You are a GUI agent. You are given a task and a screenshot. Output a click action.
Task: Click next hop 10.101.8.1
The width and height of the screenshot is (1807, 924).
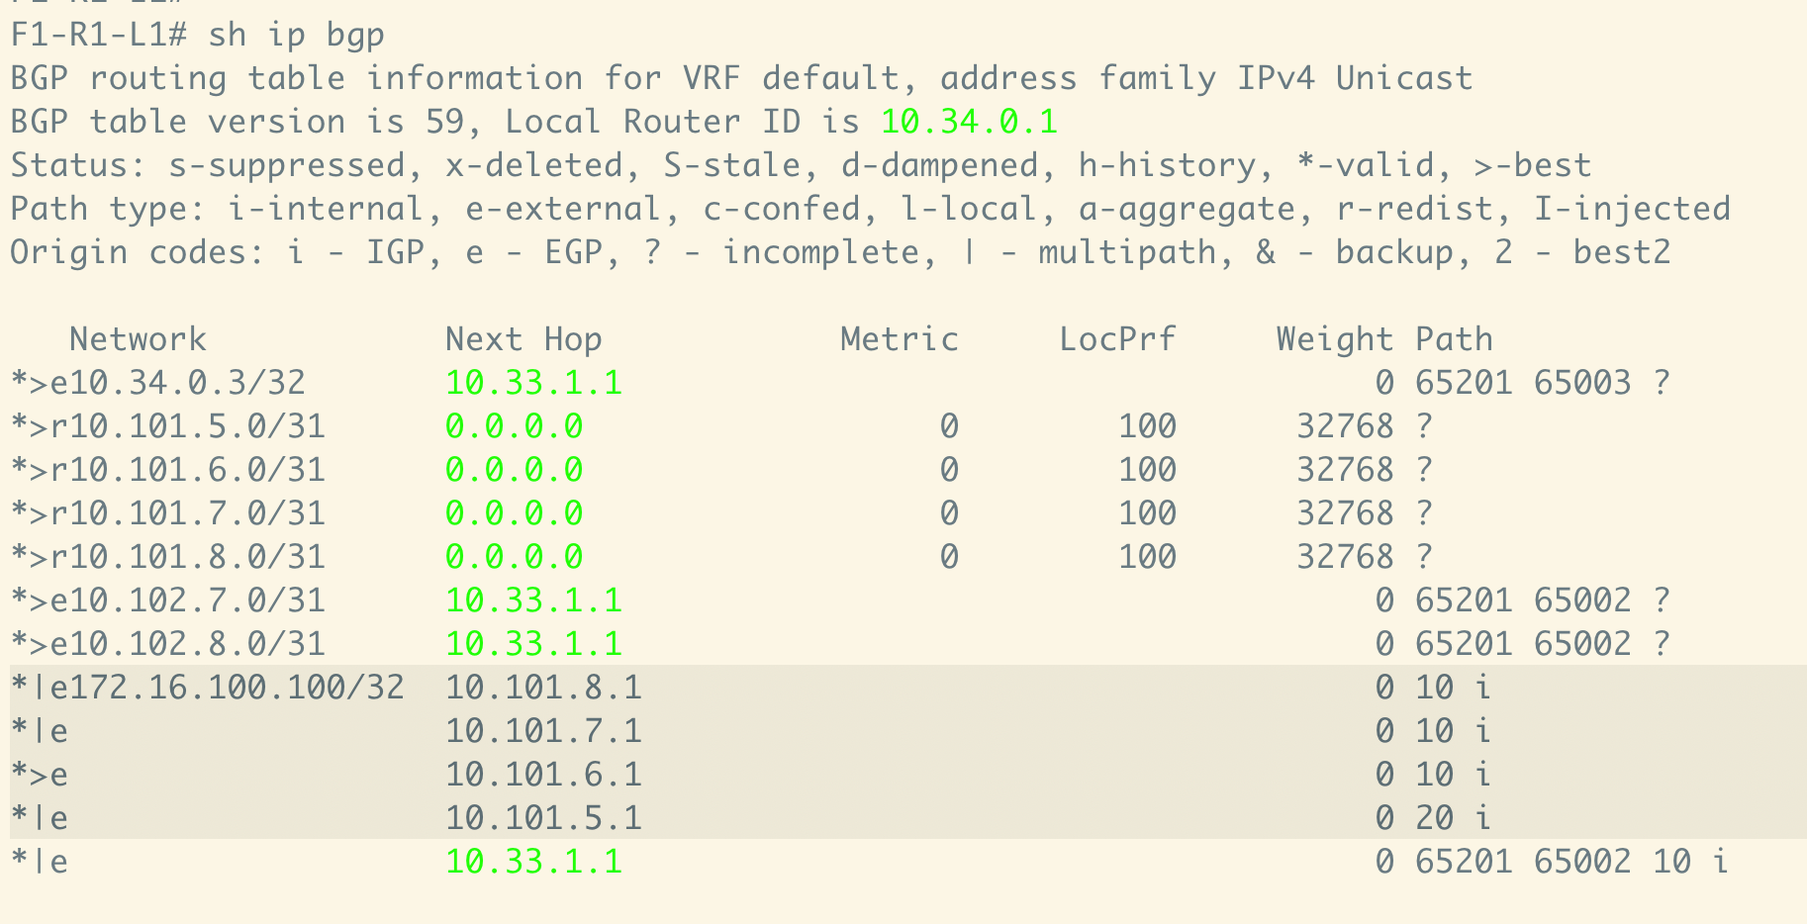(x=543, y=688)
